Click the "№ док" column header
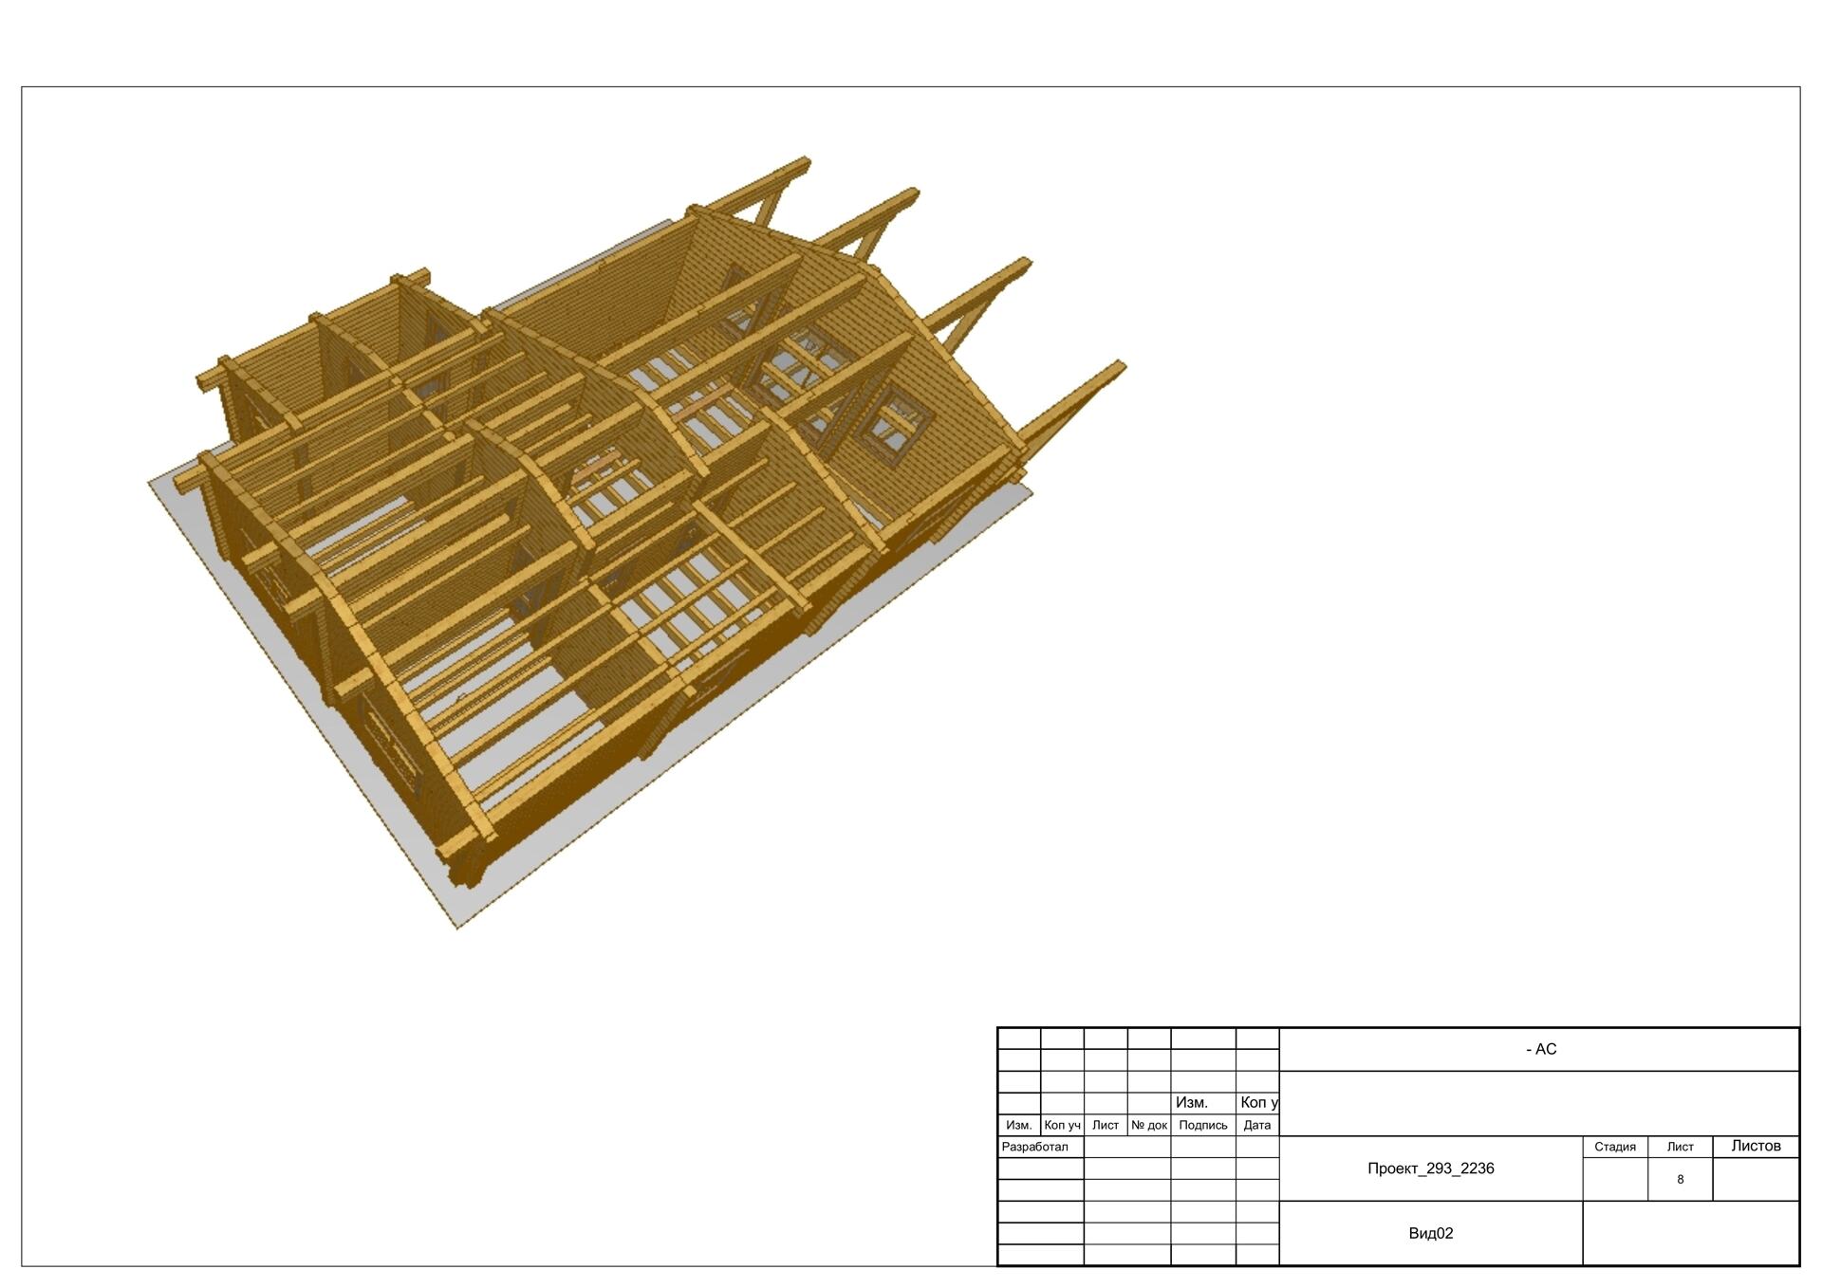 click(x=1148, y=1125)
